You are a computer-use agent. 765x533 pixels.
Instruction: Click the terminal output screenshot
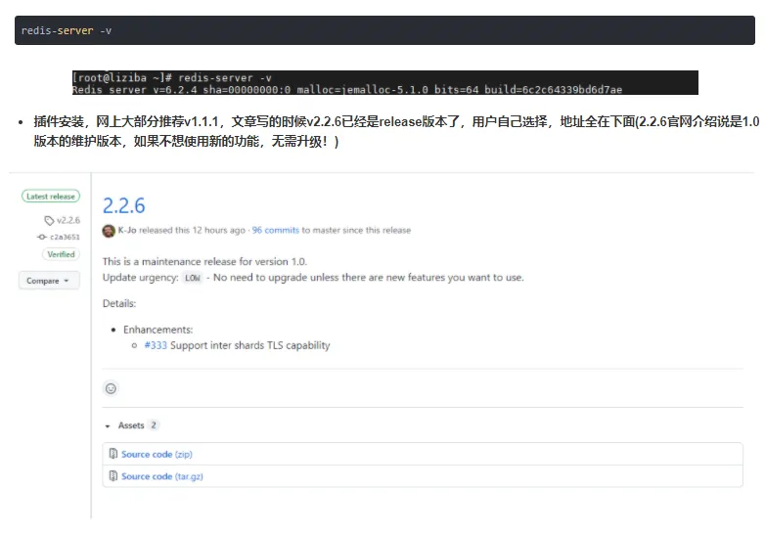[384, 83]
